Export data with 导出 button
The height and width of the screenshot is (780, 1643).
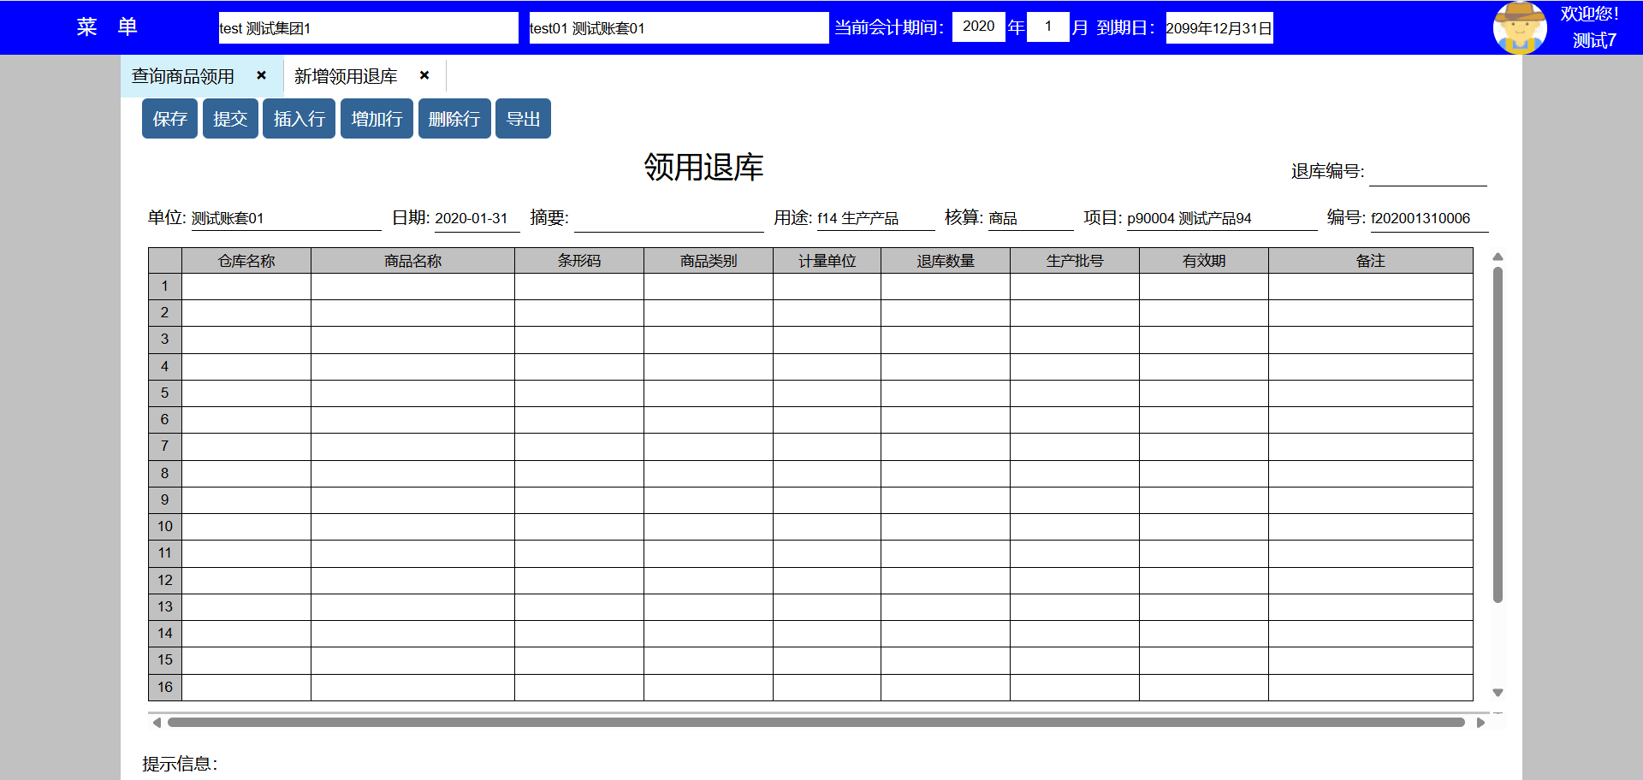click(x=523, y=119)
